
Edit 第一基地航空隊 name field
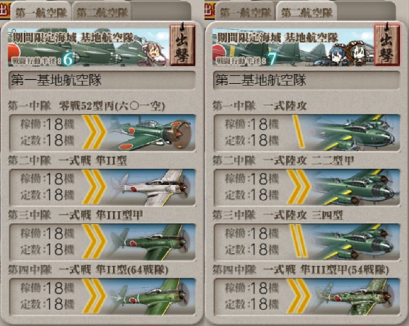click(102, 80)
